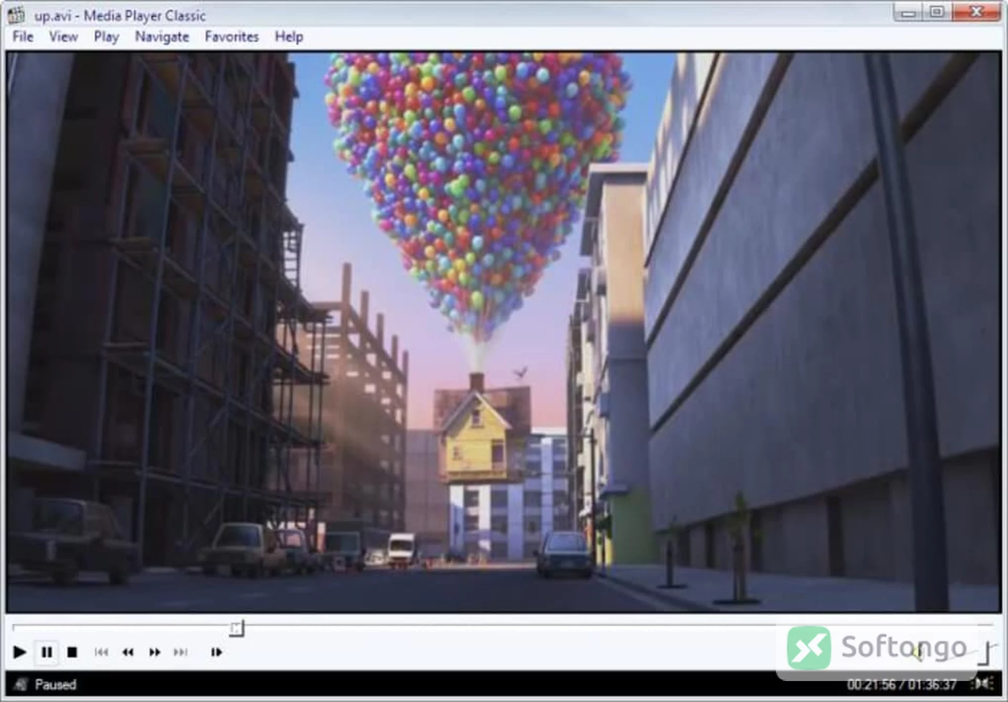Open the Play menu
This screenshot has width=1008, height=702.
[x=107, y=37]
